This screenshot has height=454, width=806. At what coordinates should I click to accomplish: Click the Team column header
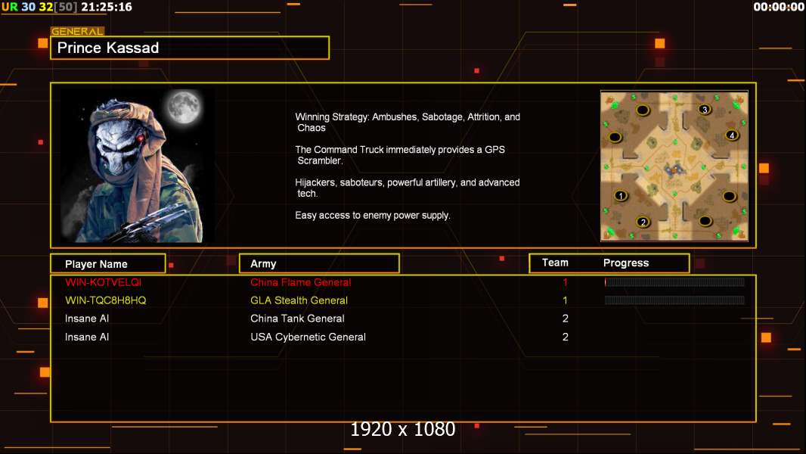[555, 263]
